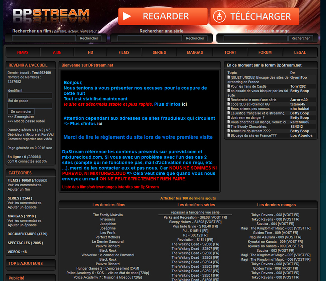Click 'repasser à l'ancienne vue série' link
Viewport: 326px width, 281px height.
tap(195, 212)
